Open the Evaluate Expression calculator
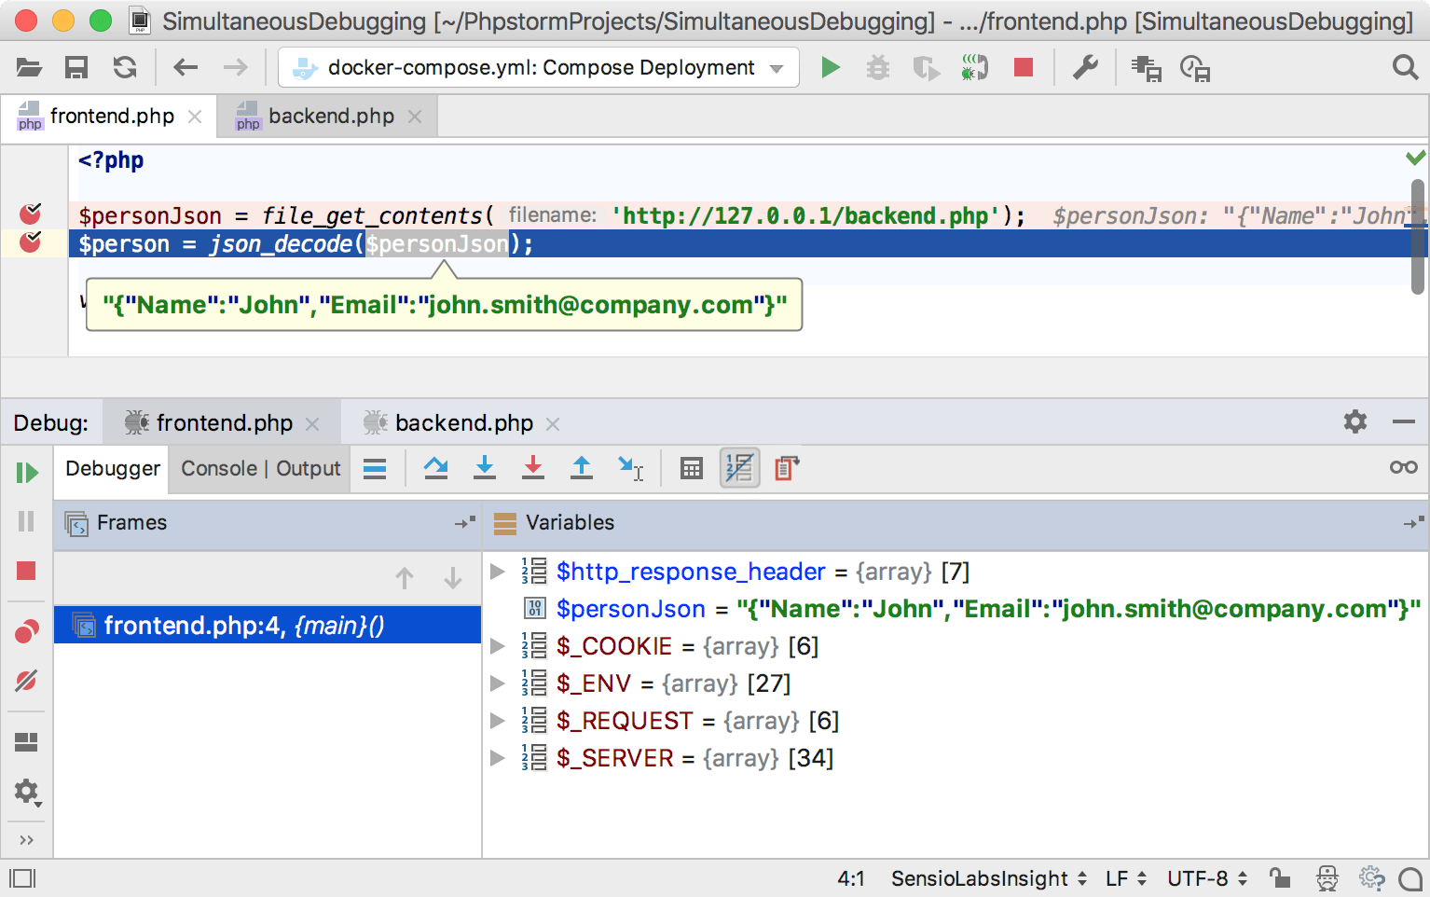 [691, 468]
